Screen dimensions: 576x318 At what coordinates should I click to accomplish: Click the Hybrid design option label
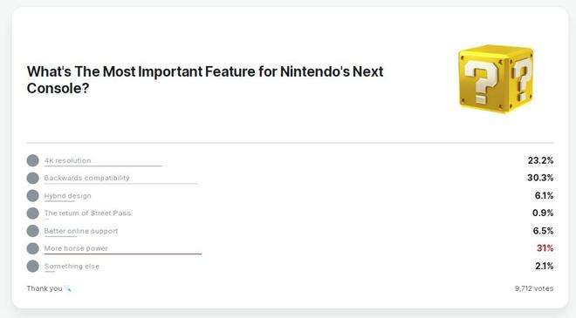coord(67,196)
